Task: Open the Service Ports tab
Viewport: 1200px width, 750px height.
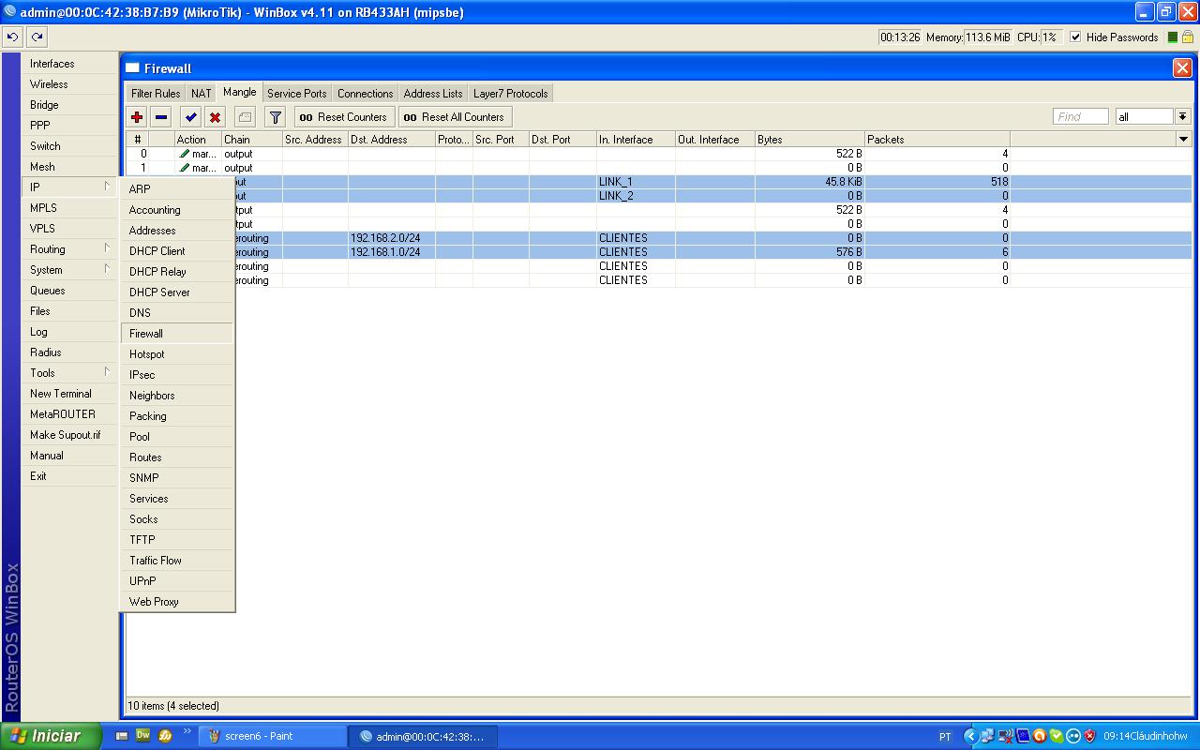Action: [x=297, y=93]
